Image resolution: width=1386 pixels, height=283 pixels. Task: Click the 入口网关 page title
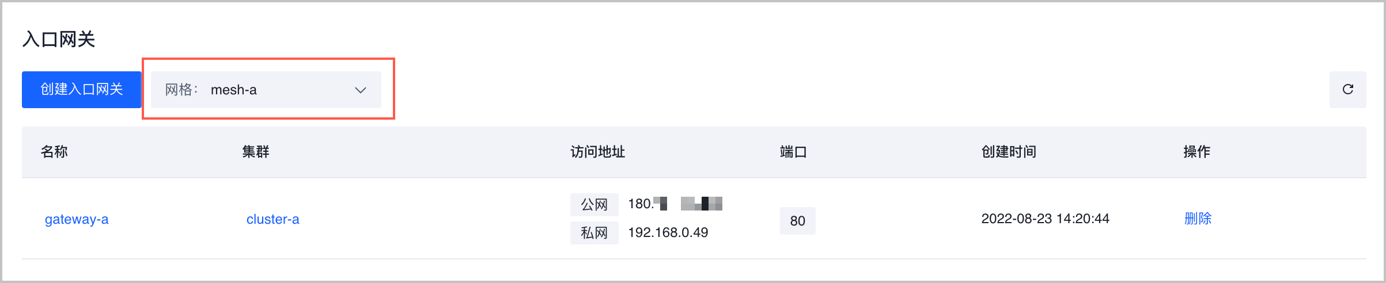[59, 39]
